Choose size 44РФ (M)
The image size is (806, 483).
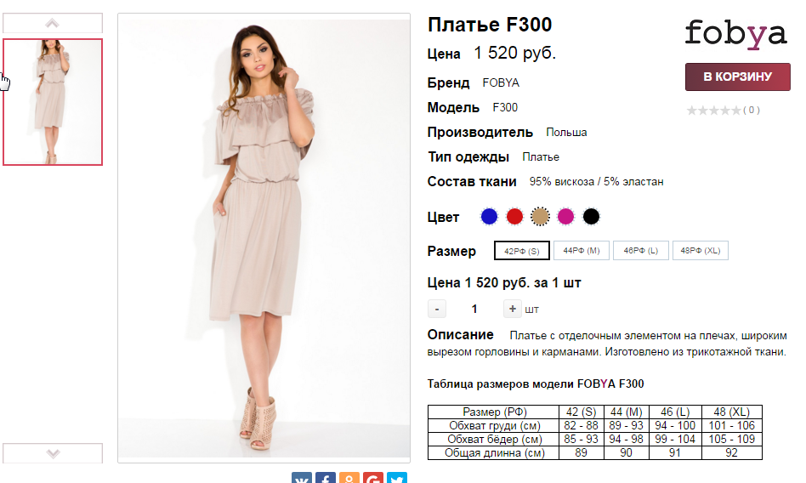[582, 251]
